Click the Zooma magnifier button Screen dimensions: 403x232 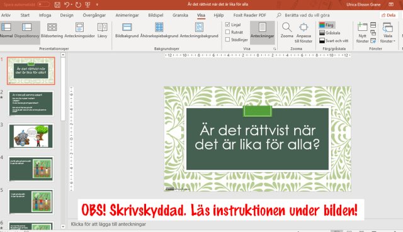pyautogui.click(x=287, y=30)
